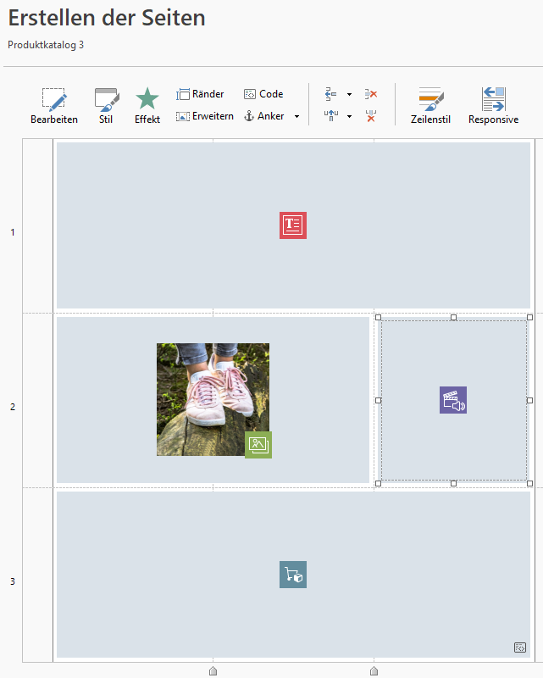543x678 pixels.
Task: Click the Produktkatalog 3 page name
Action: click(46, 45)
